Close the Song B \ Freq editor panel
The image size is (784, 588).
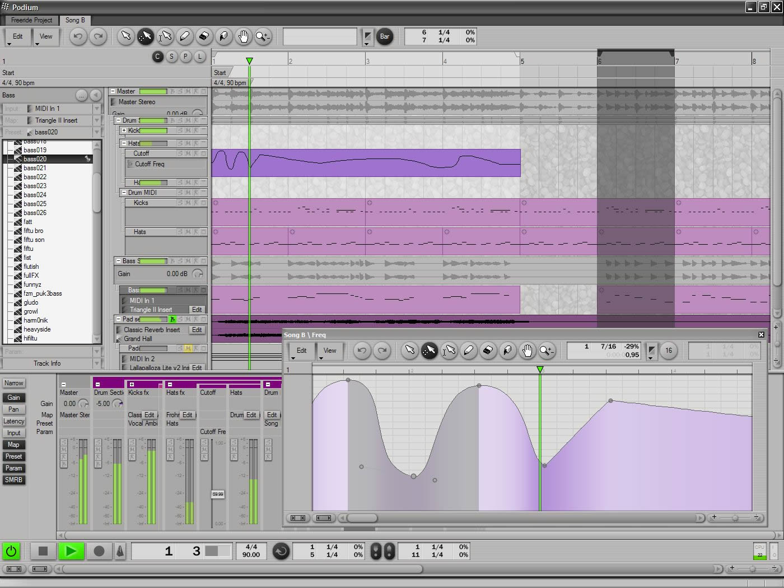point(761,334)
